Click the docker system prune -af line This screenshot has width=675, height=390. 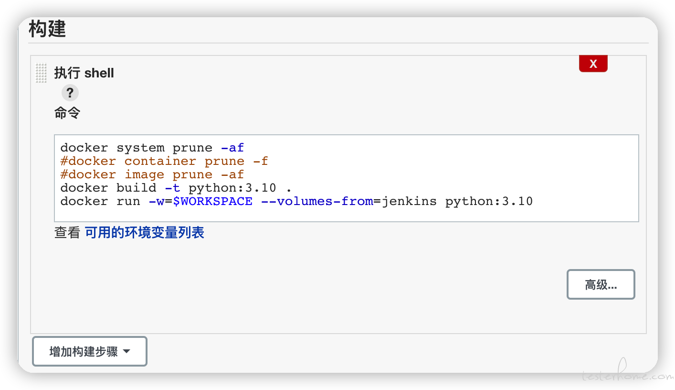[x=152, y=148]
